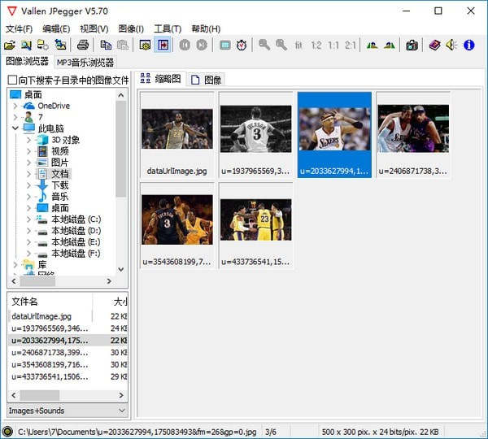Image resolution: width=488 pixels, height=439 pixels.
Task: Click the folder options toolbar icon with gear
Action: tap(43, 46)
